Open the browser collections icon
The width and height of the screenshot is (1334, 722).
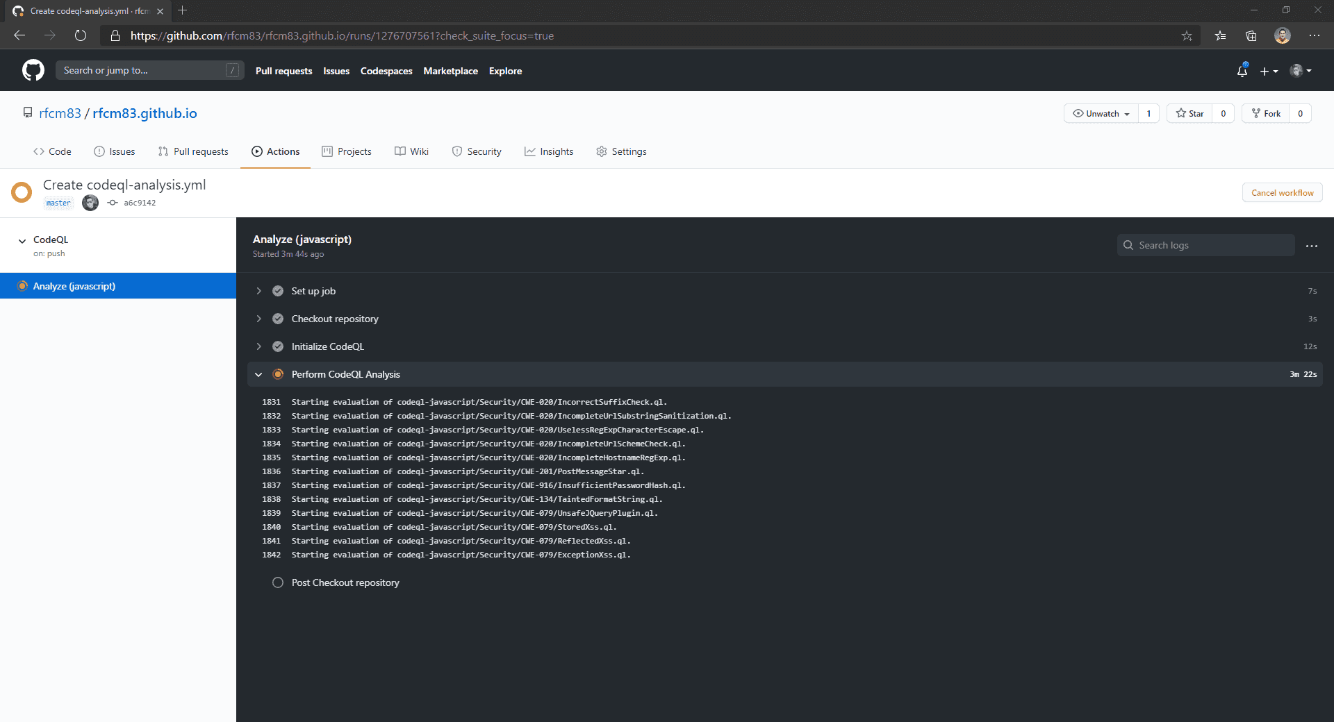(x=1251, y=35)
